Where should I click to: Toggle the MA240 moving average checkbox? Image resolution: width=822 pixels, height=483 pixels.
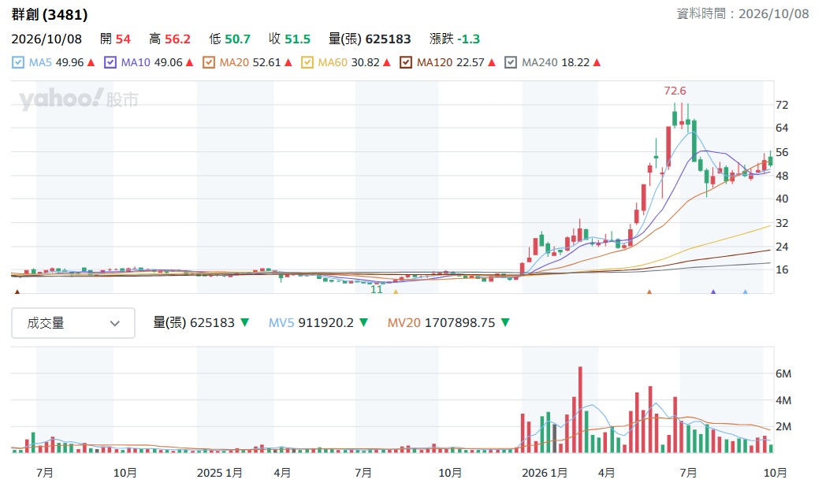click(x=511, y=62)
